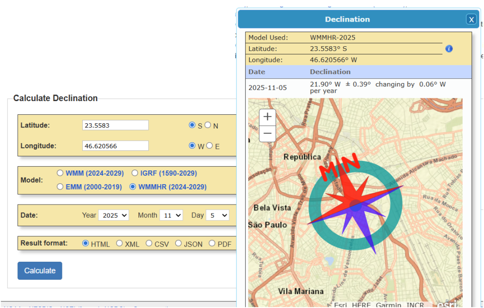The height and width of the screenshot is (308, 484).
Task: Select the S latitude hemisphere
Action: coord(192,125)
